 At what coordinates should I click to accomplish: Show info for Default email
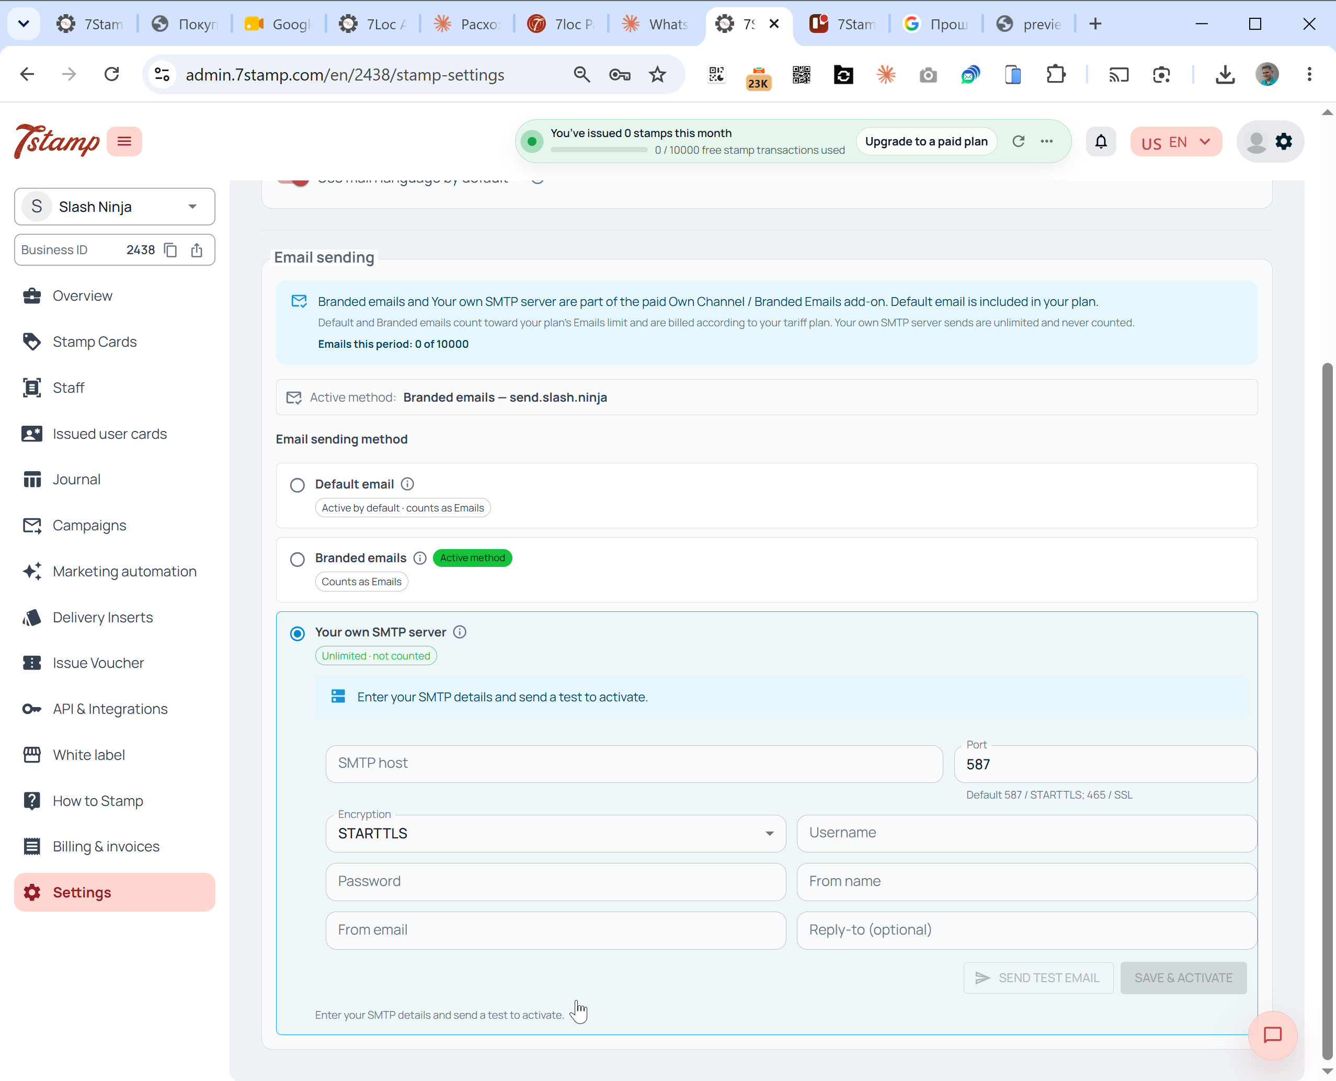(407, 484)
